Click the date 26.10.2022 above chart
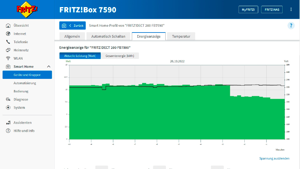This screenshot has width=300, height=169. pyautogui.click(x=177, y=61)
